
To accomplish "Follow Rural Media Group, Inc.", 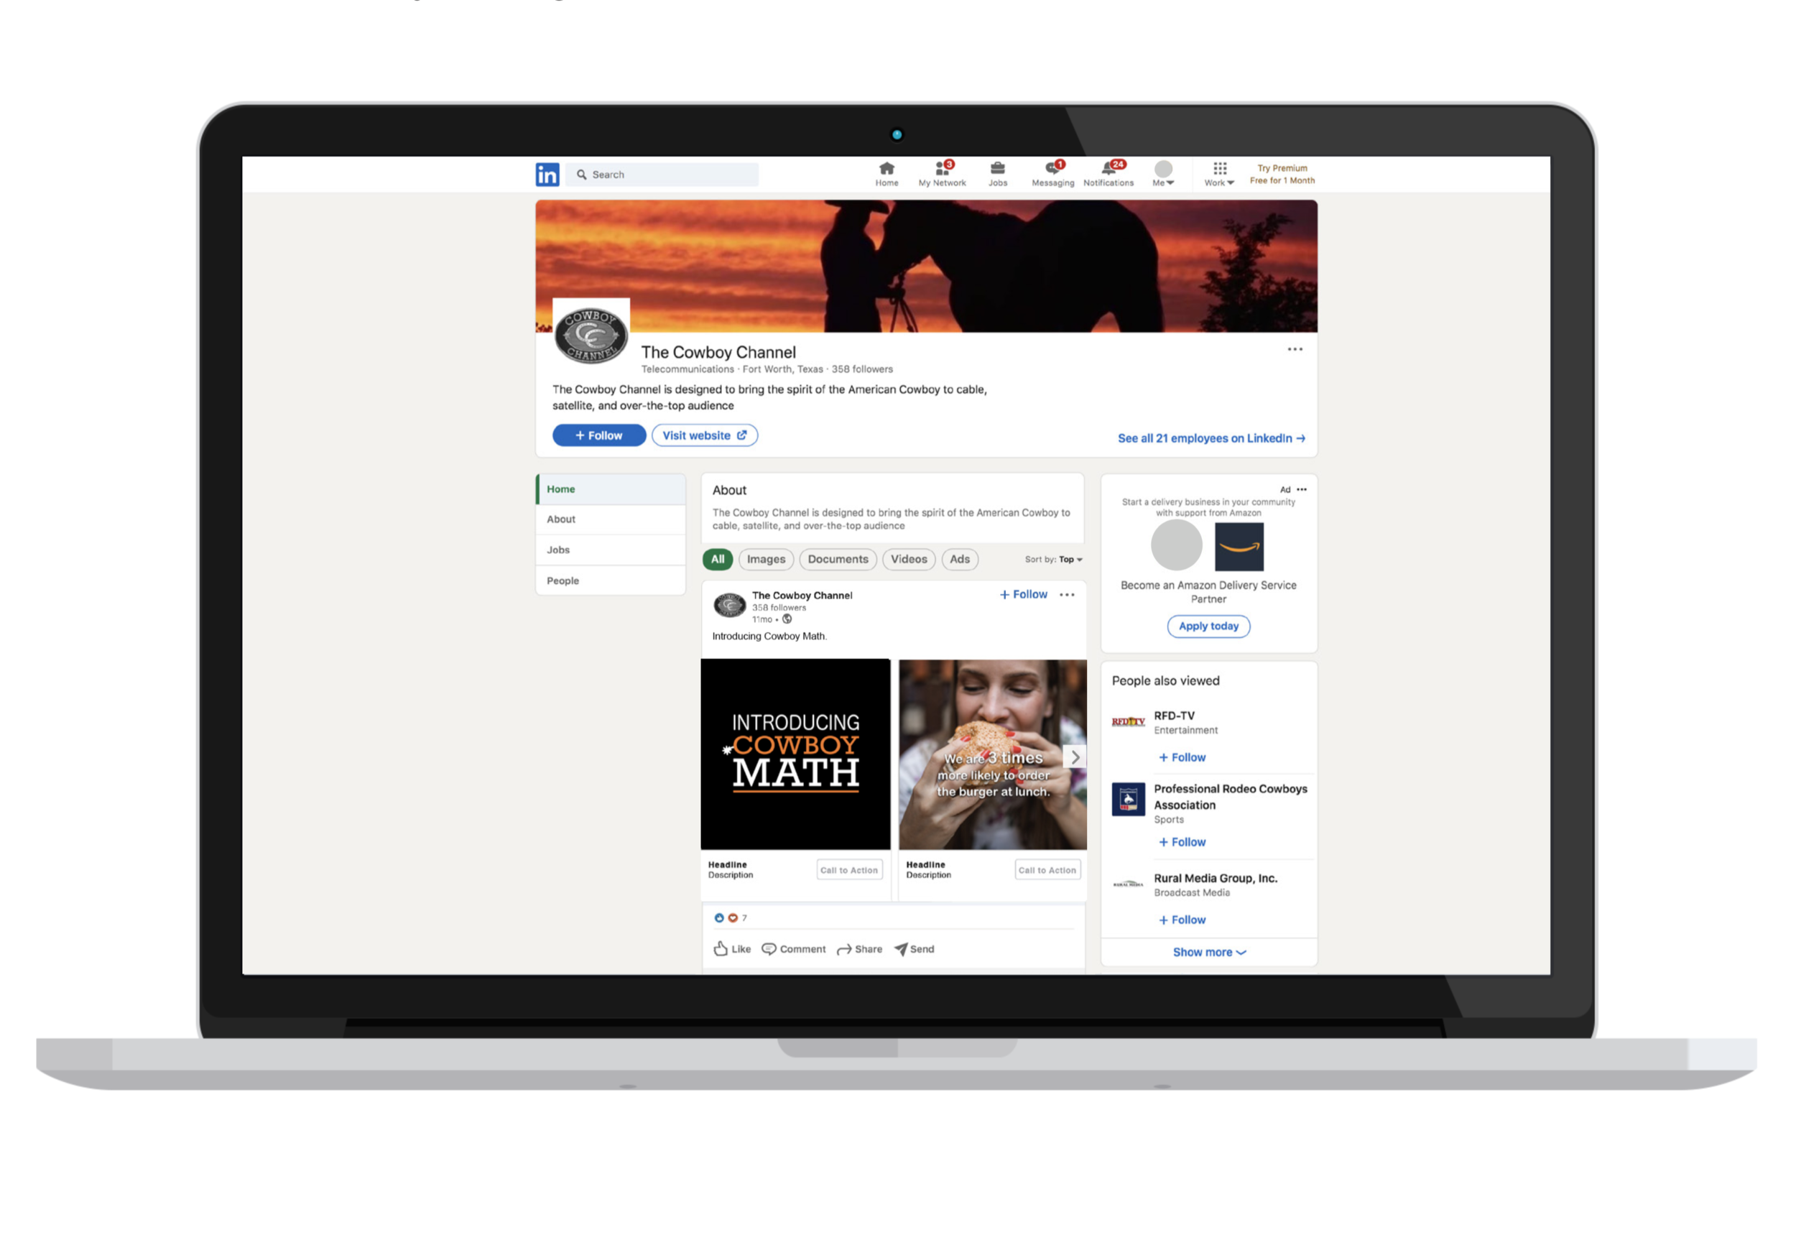I will pos(1182,920).
